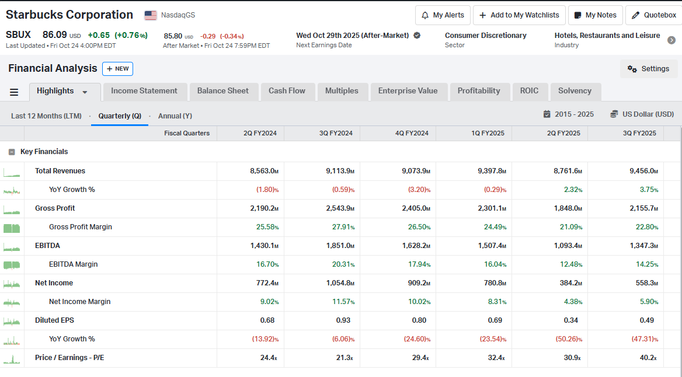682x377 pixels.
Task: Click the Total Revenues row label
Action: [60, 171]
